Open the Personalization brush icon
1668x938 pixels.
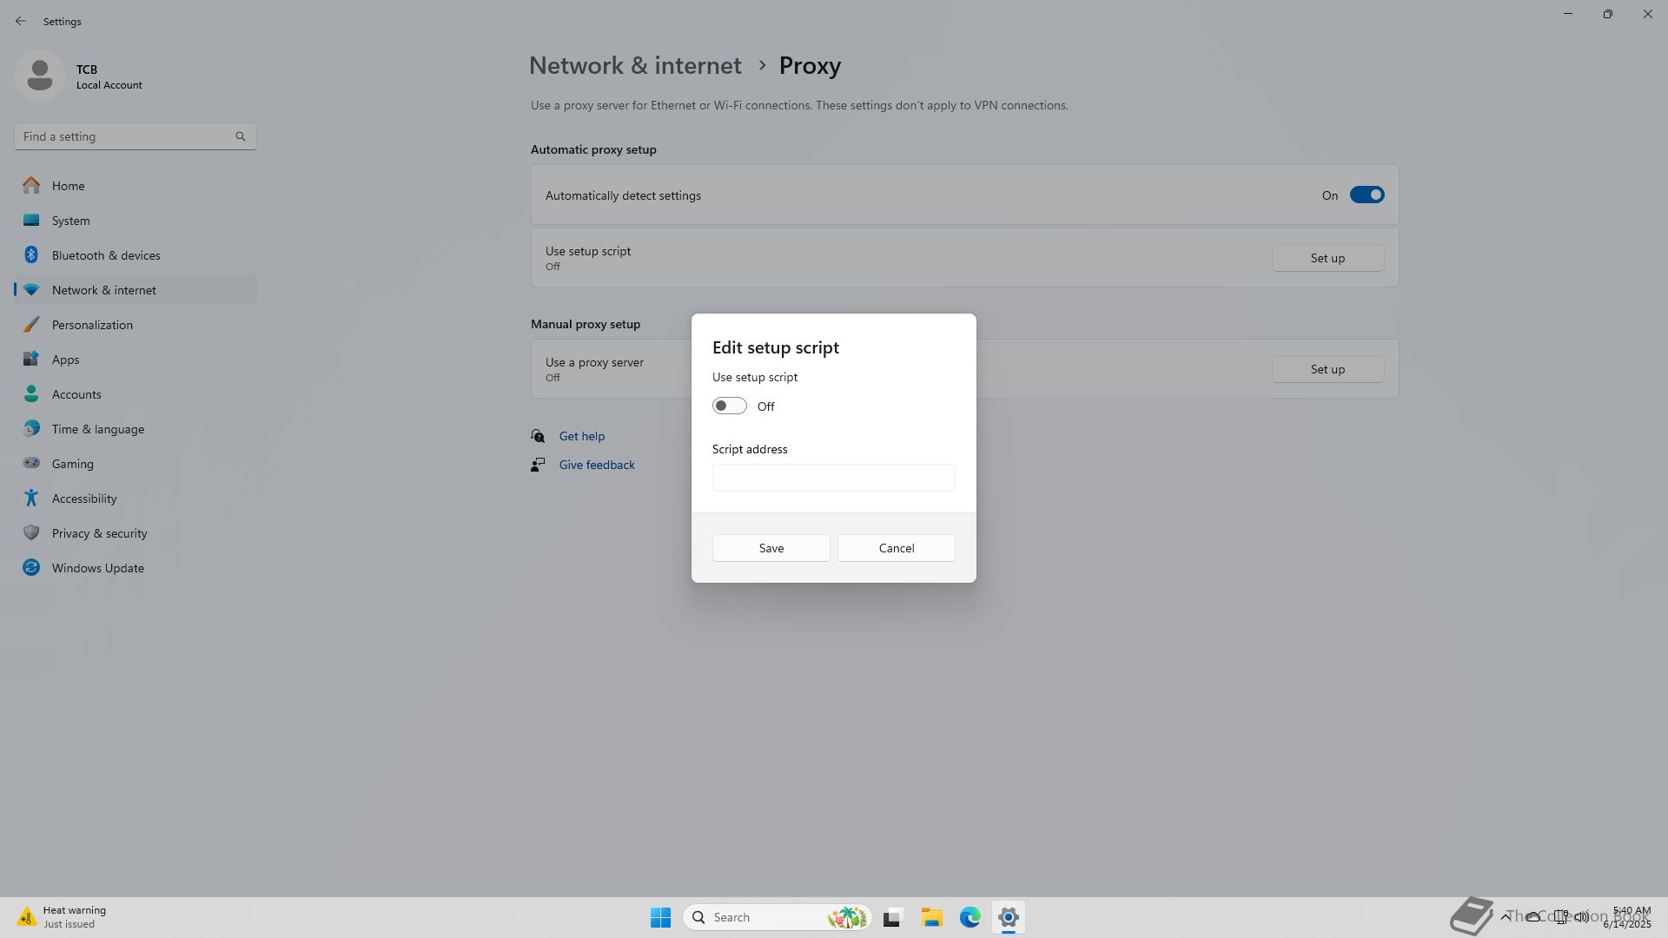[31, 325]
